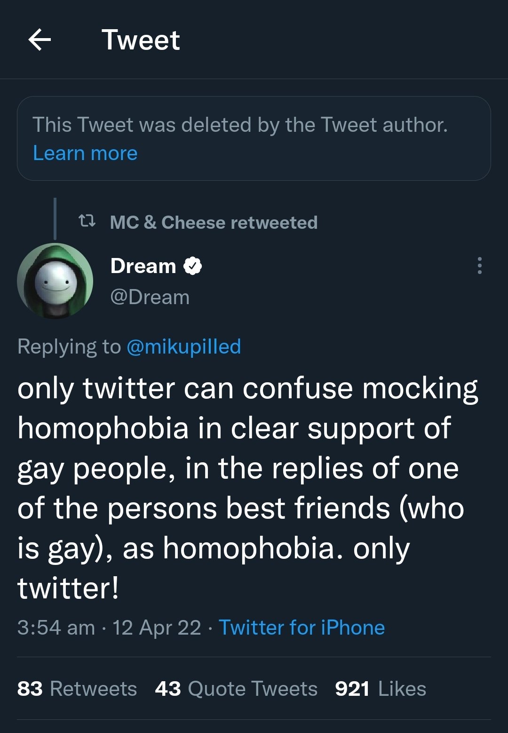
Task: Open the three-dot more options menu
Action: (x=479, y=266)
